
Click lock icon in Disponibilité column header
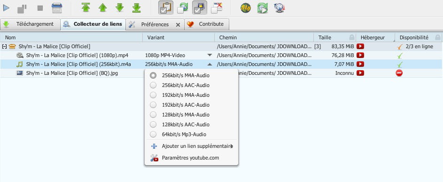(438, 37)
